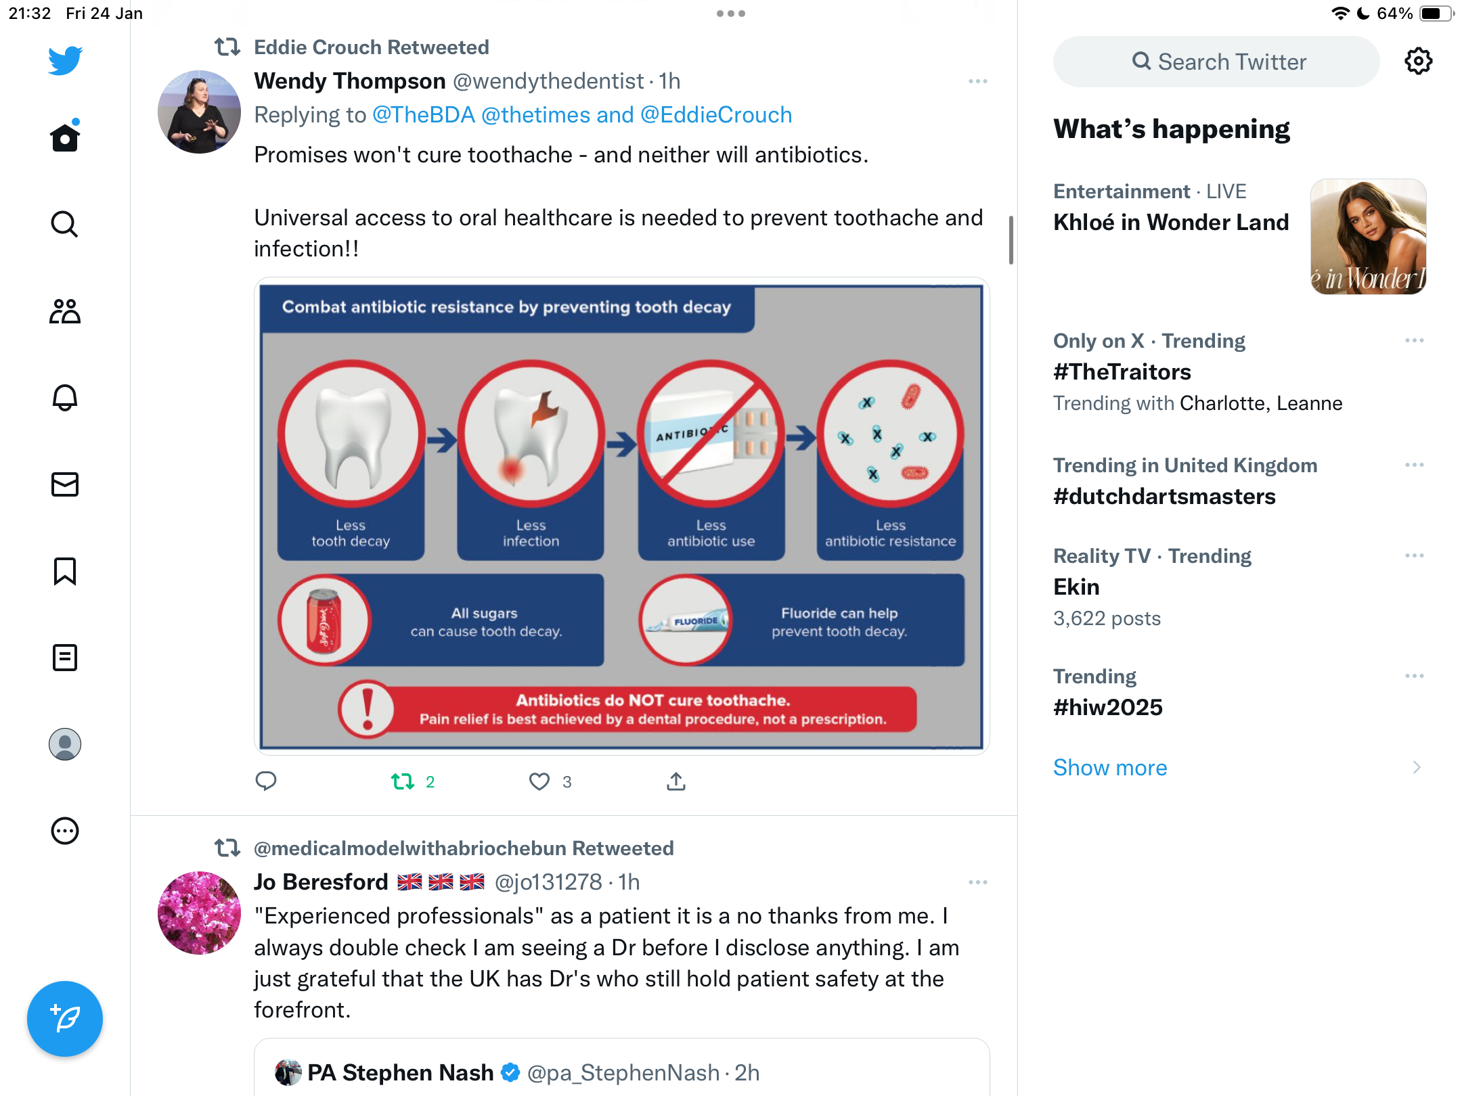Open options for #TheTraitors trend
Image resolution: width=1462 pixels, height=1096 pixels.
tap(1415, 340)
